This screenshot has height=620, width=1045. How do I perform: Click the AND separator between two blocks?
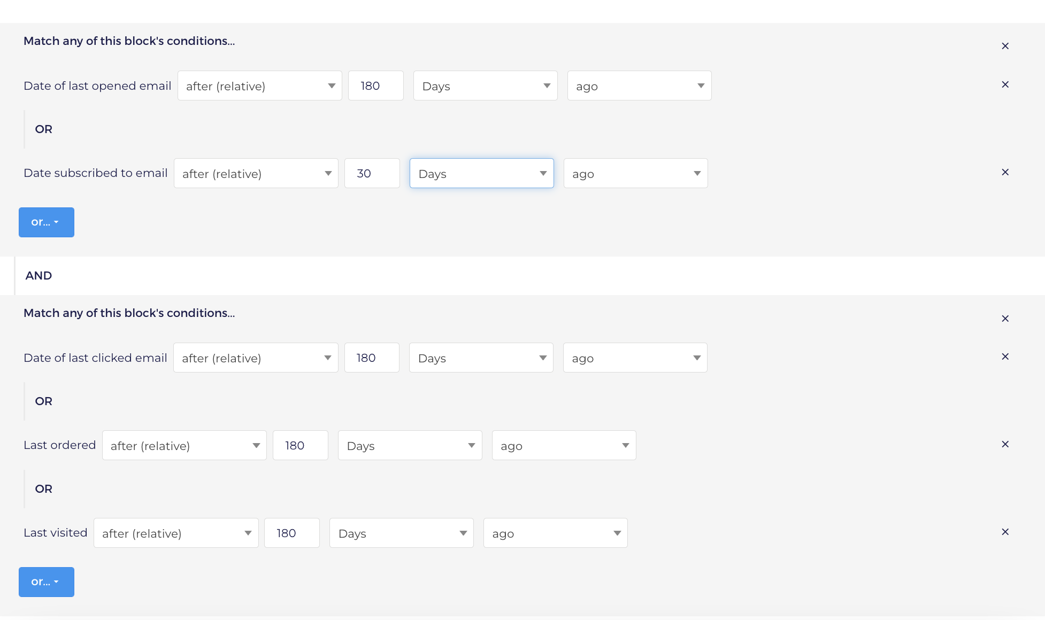coord(37,275)
